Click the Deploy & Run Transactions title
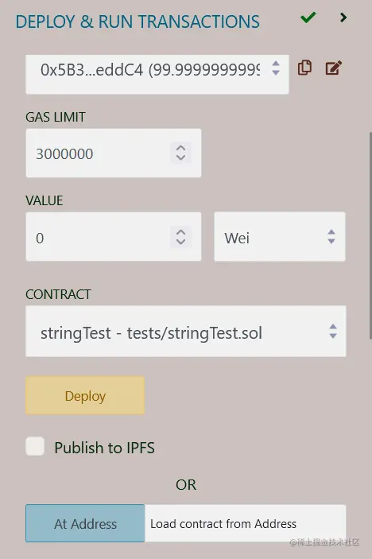 point(138,21)
